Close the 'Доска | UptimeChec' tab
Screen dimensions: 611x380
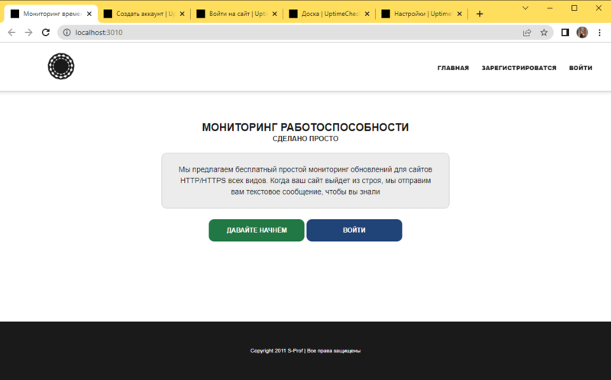[x=367, y=14]
